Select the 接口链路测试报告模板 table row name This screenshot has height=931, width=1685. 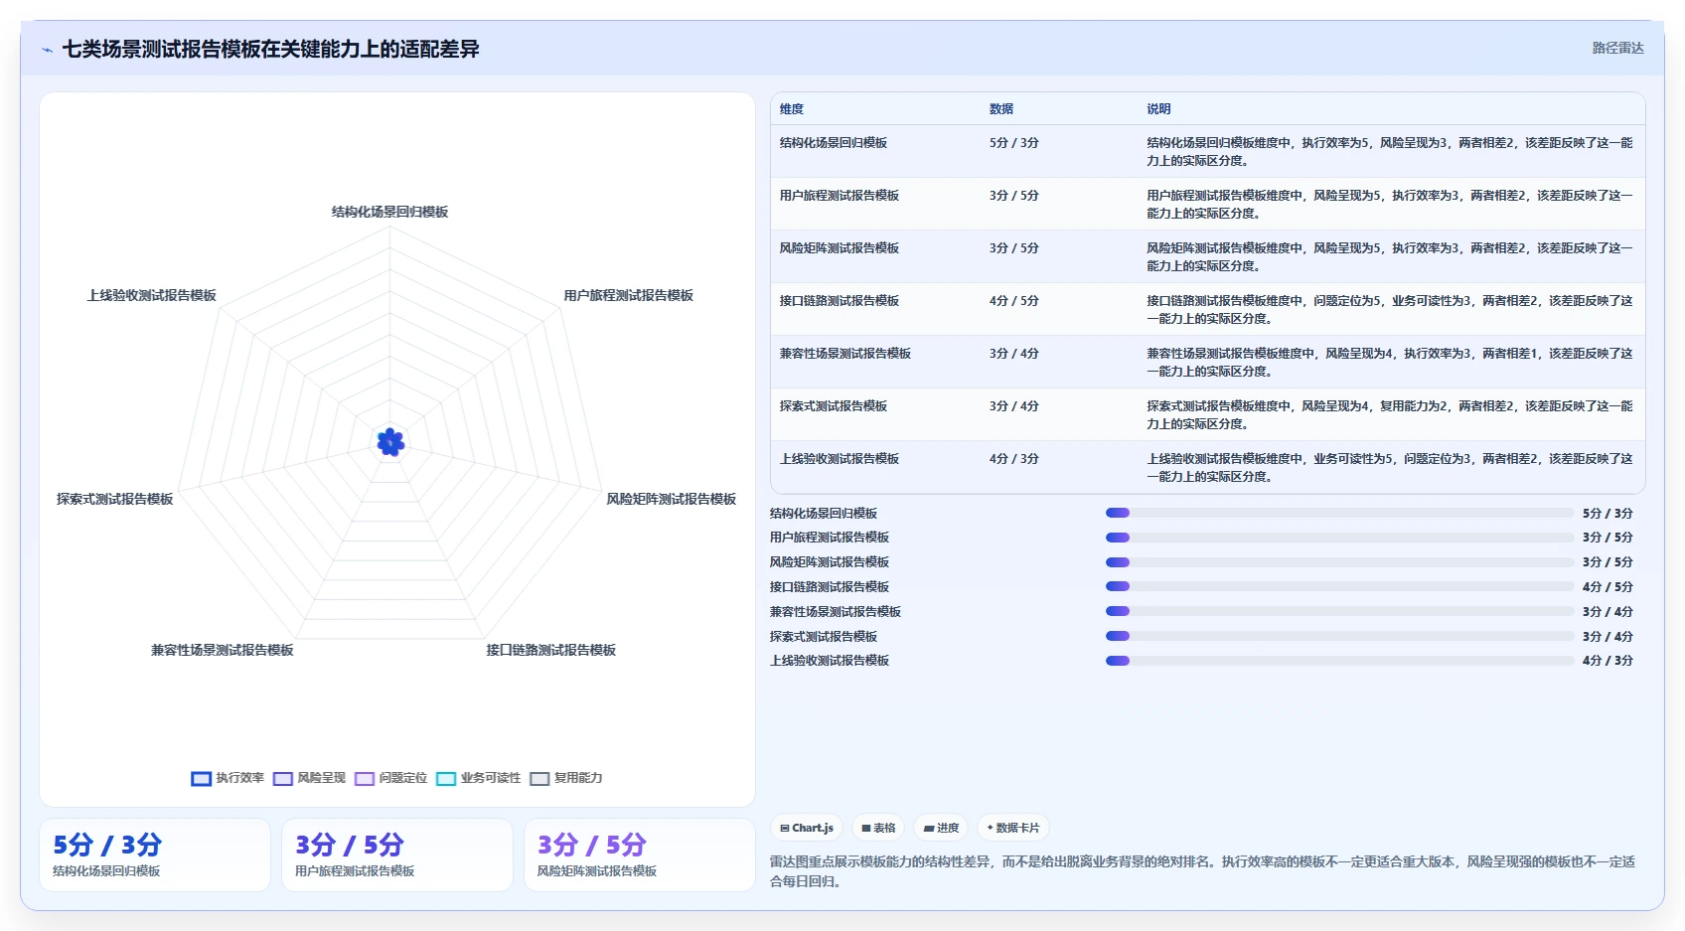(x=840, y=301)
